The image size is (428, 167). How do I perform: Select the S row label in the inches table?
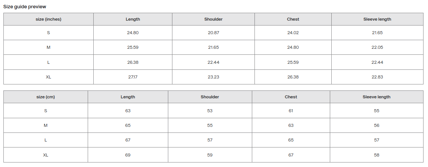point(48,33)
